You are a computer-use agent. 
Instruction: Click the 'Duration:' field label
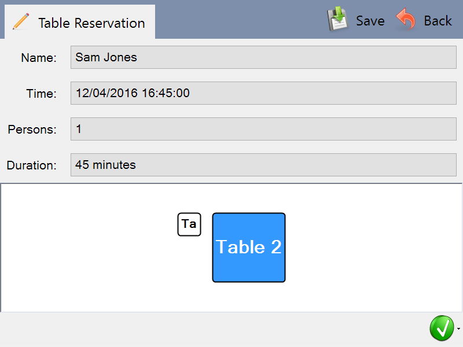[32, 165]
